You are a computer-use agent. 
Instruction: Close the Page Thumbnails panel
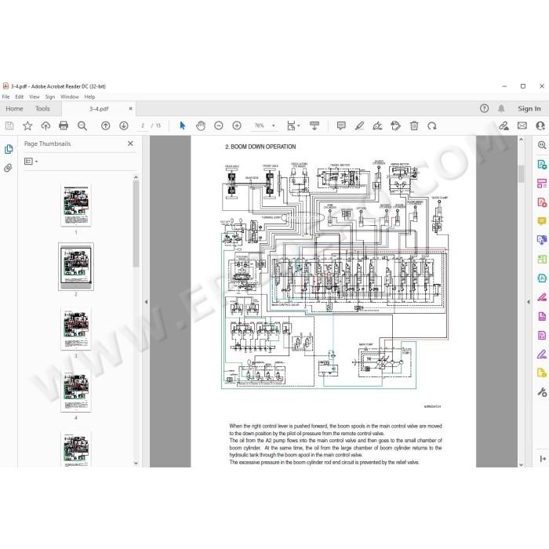[130, 144]
